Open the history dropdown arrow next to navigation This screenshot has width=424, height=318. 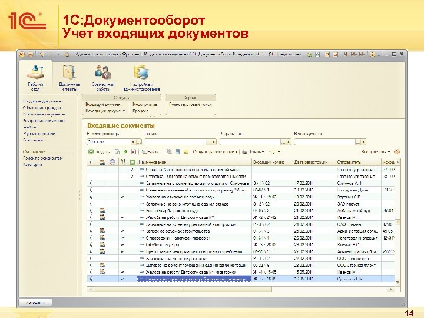pos(58,54)
